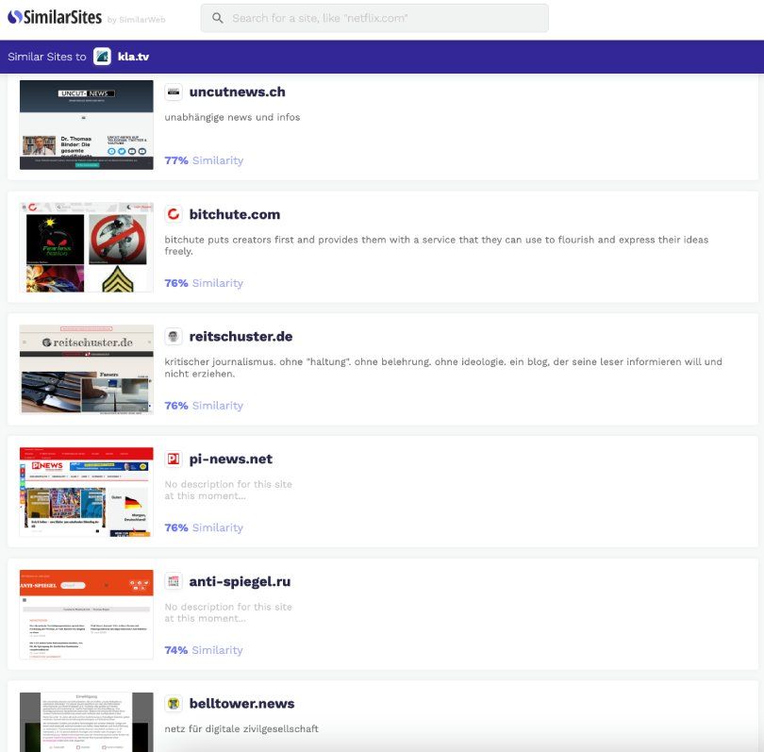
Task: Open the bitchute.com site link
Action: 234,214
